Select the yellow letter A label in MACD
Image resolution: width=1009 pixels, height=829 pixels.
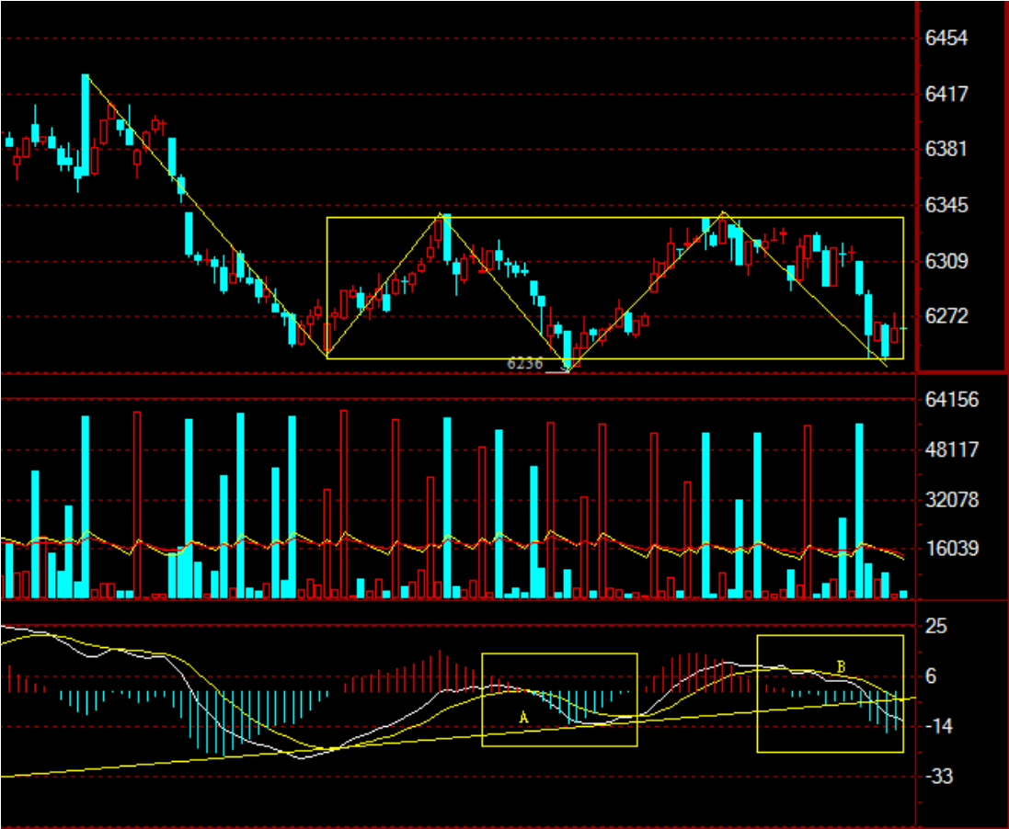pyautogui.click(x=523, y=717)
